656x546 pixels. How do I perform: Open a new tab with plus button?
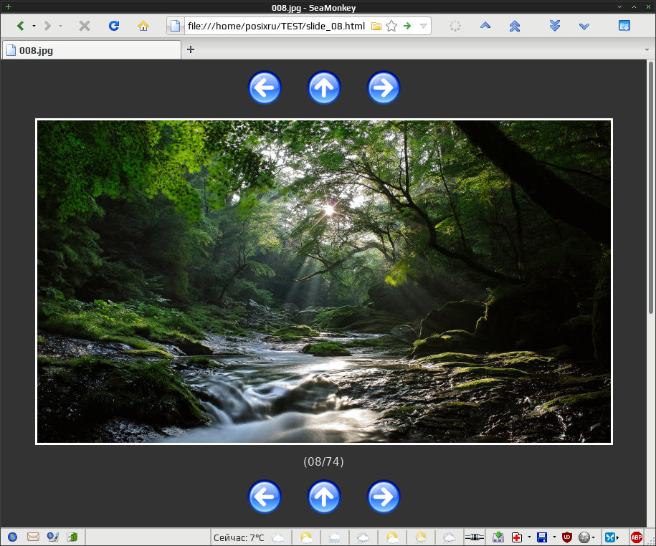191,49
